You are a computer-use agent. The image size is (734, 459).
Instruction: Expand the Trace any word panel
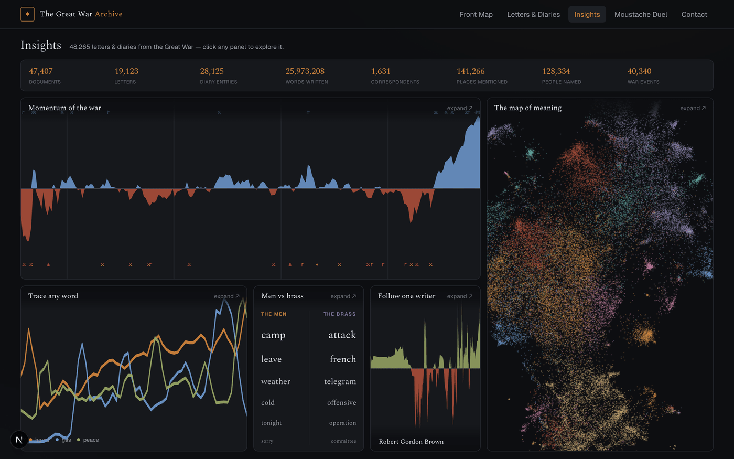pos(226,296)
